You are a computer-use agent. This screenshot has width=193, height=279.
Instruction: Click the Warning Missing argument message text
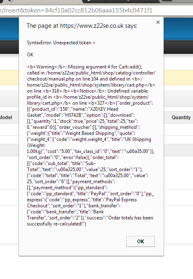pos(84,67)
